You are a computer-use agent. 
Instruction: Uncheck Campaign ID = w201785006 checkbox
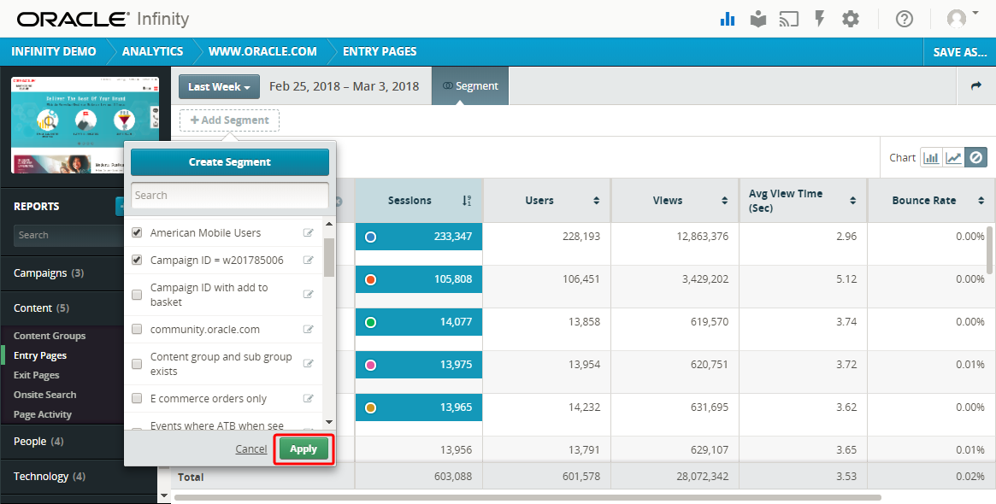pyautogui.click(x=137, y=261)
